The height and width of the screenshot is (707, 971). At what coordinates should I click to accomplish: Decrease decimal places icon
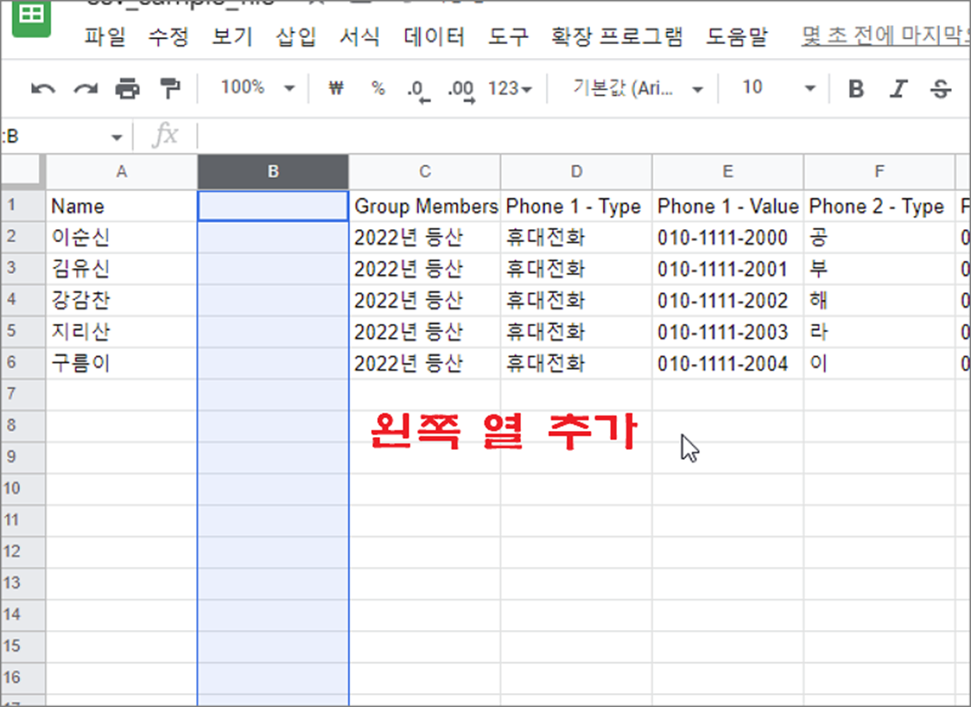coord(418,90)
